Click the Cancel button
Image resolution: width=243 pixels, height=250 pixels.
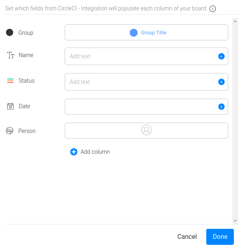pyautogui.click(x=187, y=236)
